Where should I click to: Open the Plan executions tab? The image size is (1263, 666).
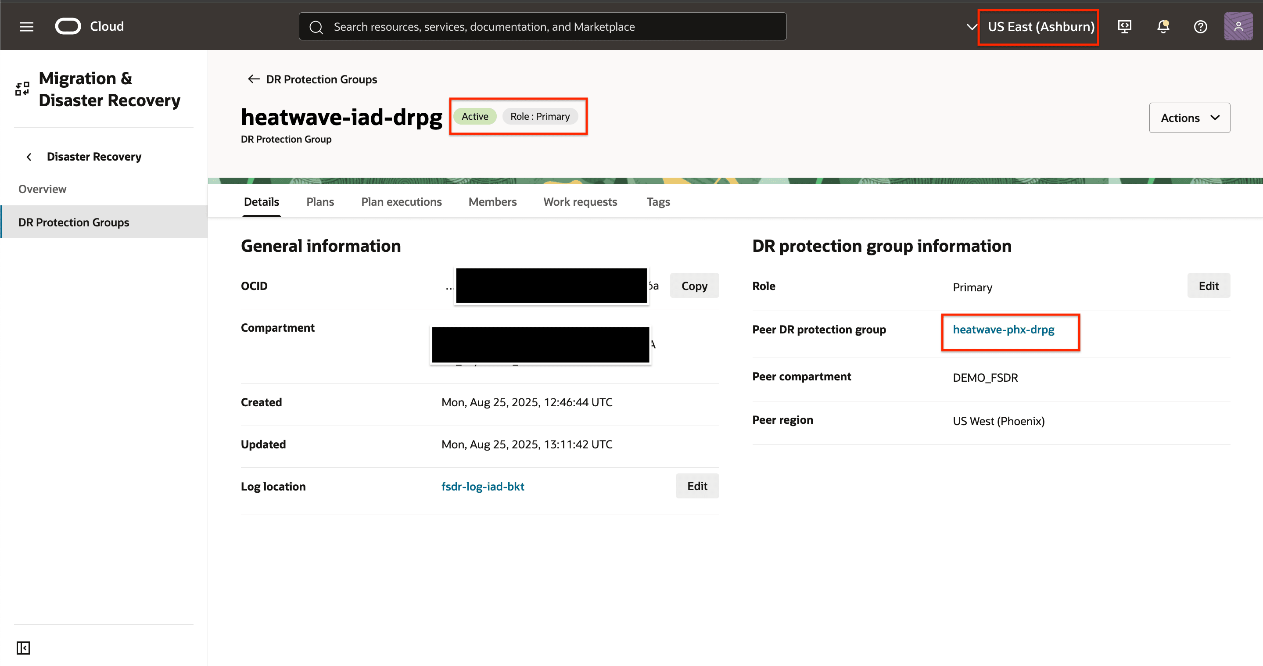pos(401,202)
